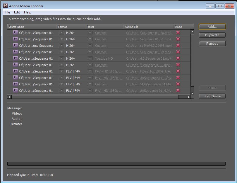Click output file link Sequence 01_4.f4v
237x183 pixels.
149,91
